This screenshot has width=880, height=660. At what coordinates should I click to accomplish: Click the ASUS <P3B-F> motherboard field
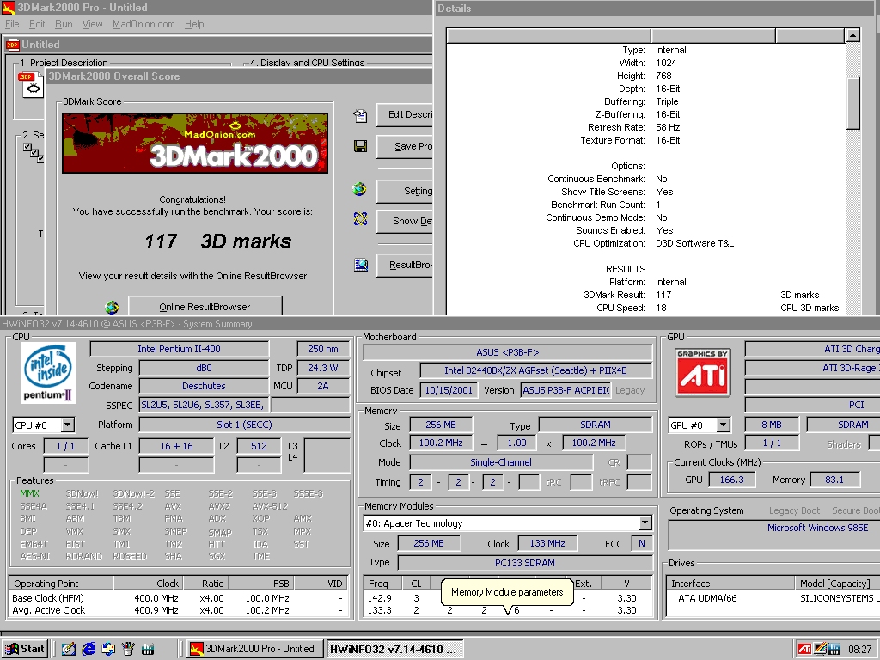(x=507, y=352)
